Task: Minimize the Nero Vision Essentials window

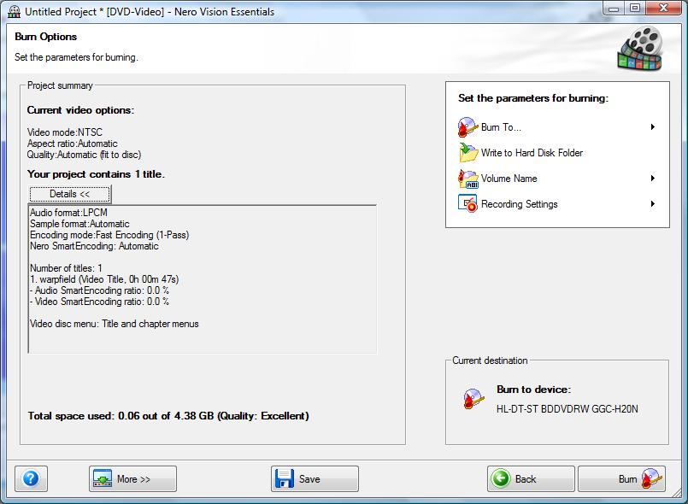Action: click(x=614, y=8)
